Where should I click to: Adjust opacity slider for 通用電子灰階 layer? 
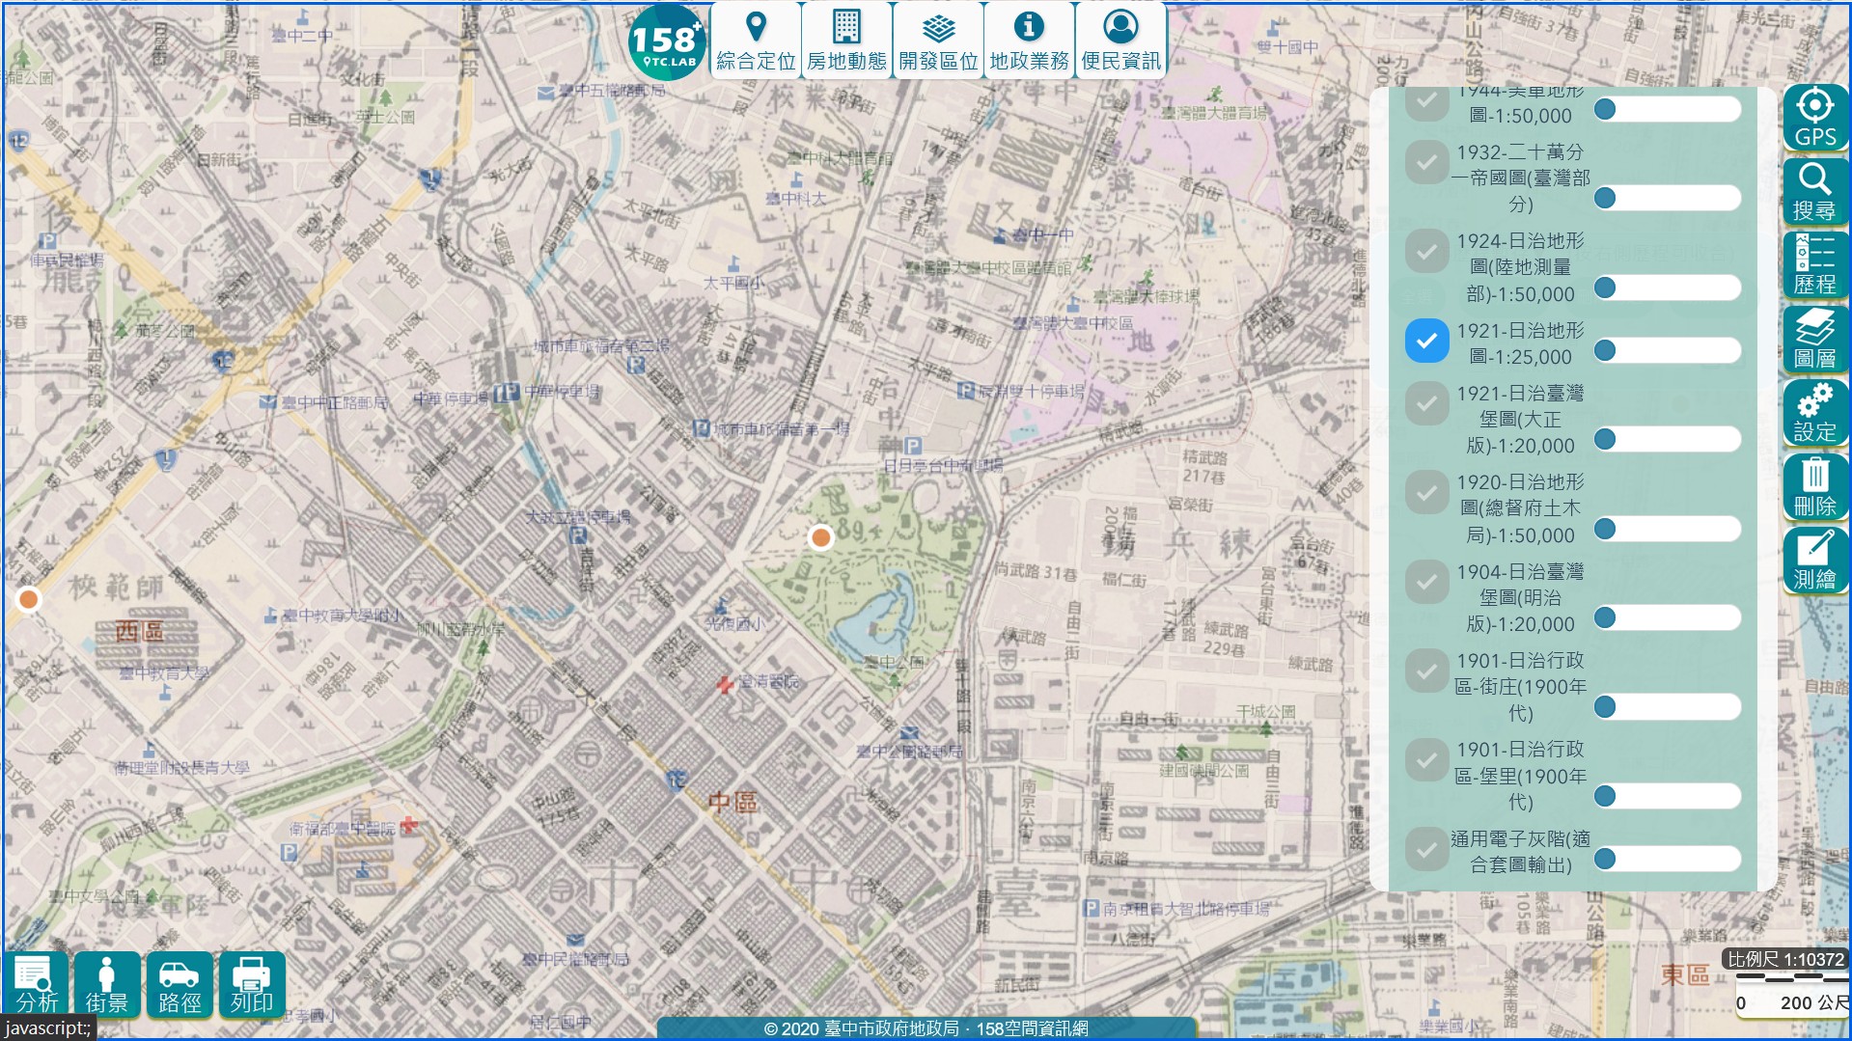click(x=1667, y=859)
